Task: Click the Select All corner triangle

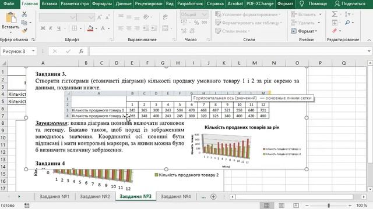Action: click(x=4, y=63)
